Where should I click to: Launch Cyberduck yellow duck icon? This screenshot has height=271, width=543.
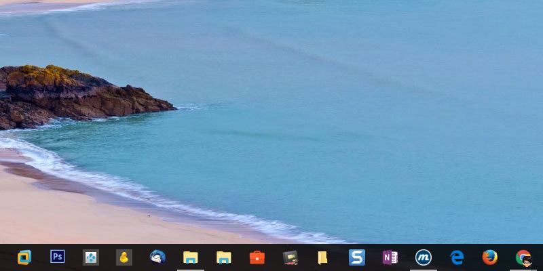pyautogui.click(x=124, y=257)
